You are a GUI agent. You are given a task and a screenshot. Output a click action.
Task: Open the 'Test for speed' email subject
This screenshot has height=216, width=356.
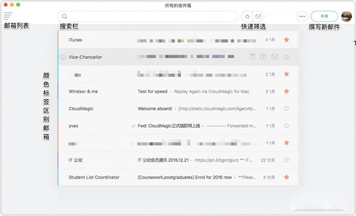tap(152, 92)
